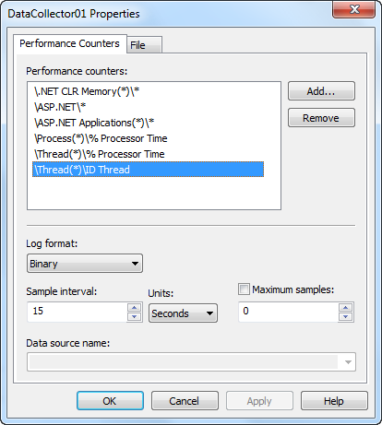
Task: Cancel the properties dialog
Action: tap(185, 401)
